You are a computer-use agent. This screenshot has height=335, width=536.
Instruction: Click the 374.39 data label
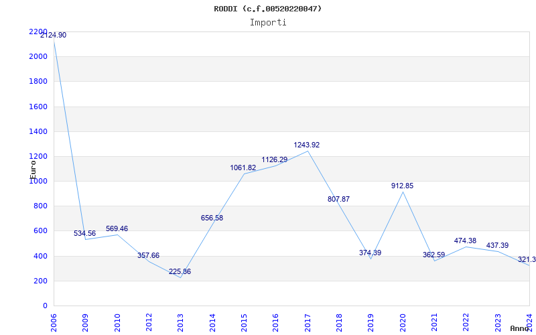[x=371, y=253]
